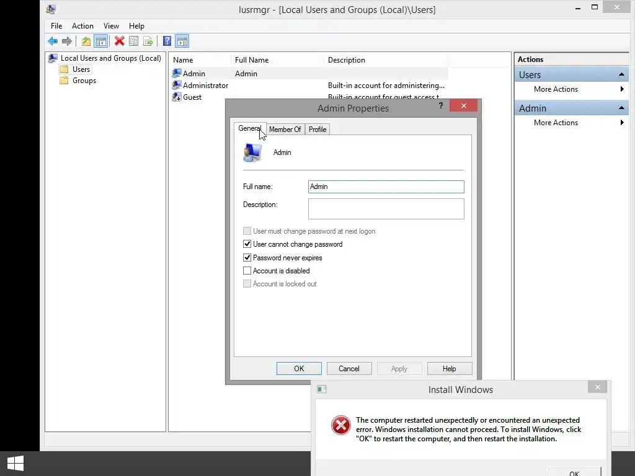Expand More Actions arrow under Users
Image resolution: width=635 pixels, height=476 pixels.
coord(622,89)
